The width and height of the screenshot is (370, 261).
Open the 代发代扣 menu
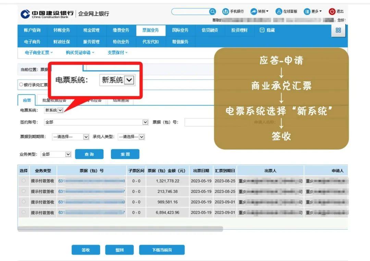(x=150, y=42)
